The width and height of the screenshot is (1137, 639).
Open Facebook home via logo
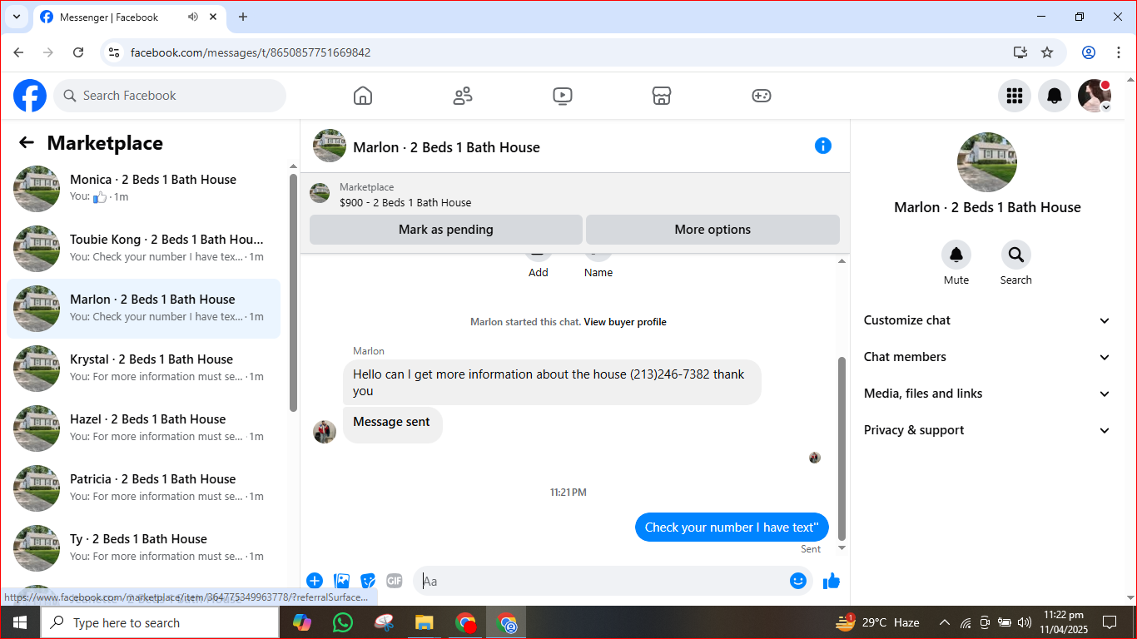30,96
